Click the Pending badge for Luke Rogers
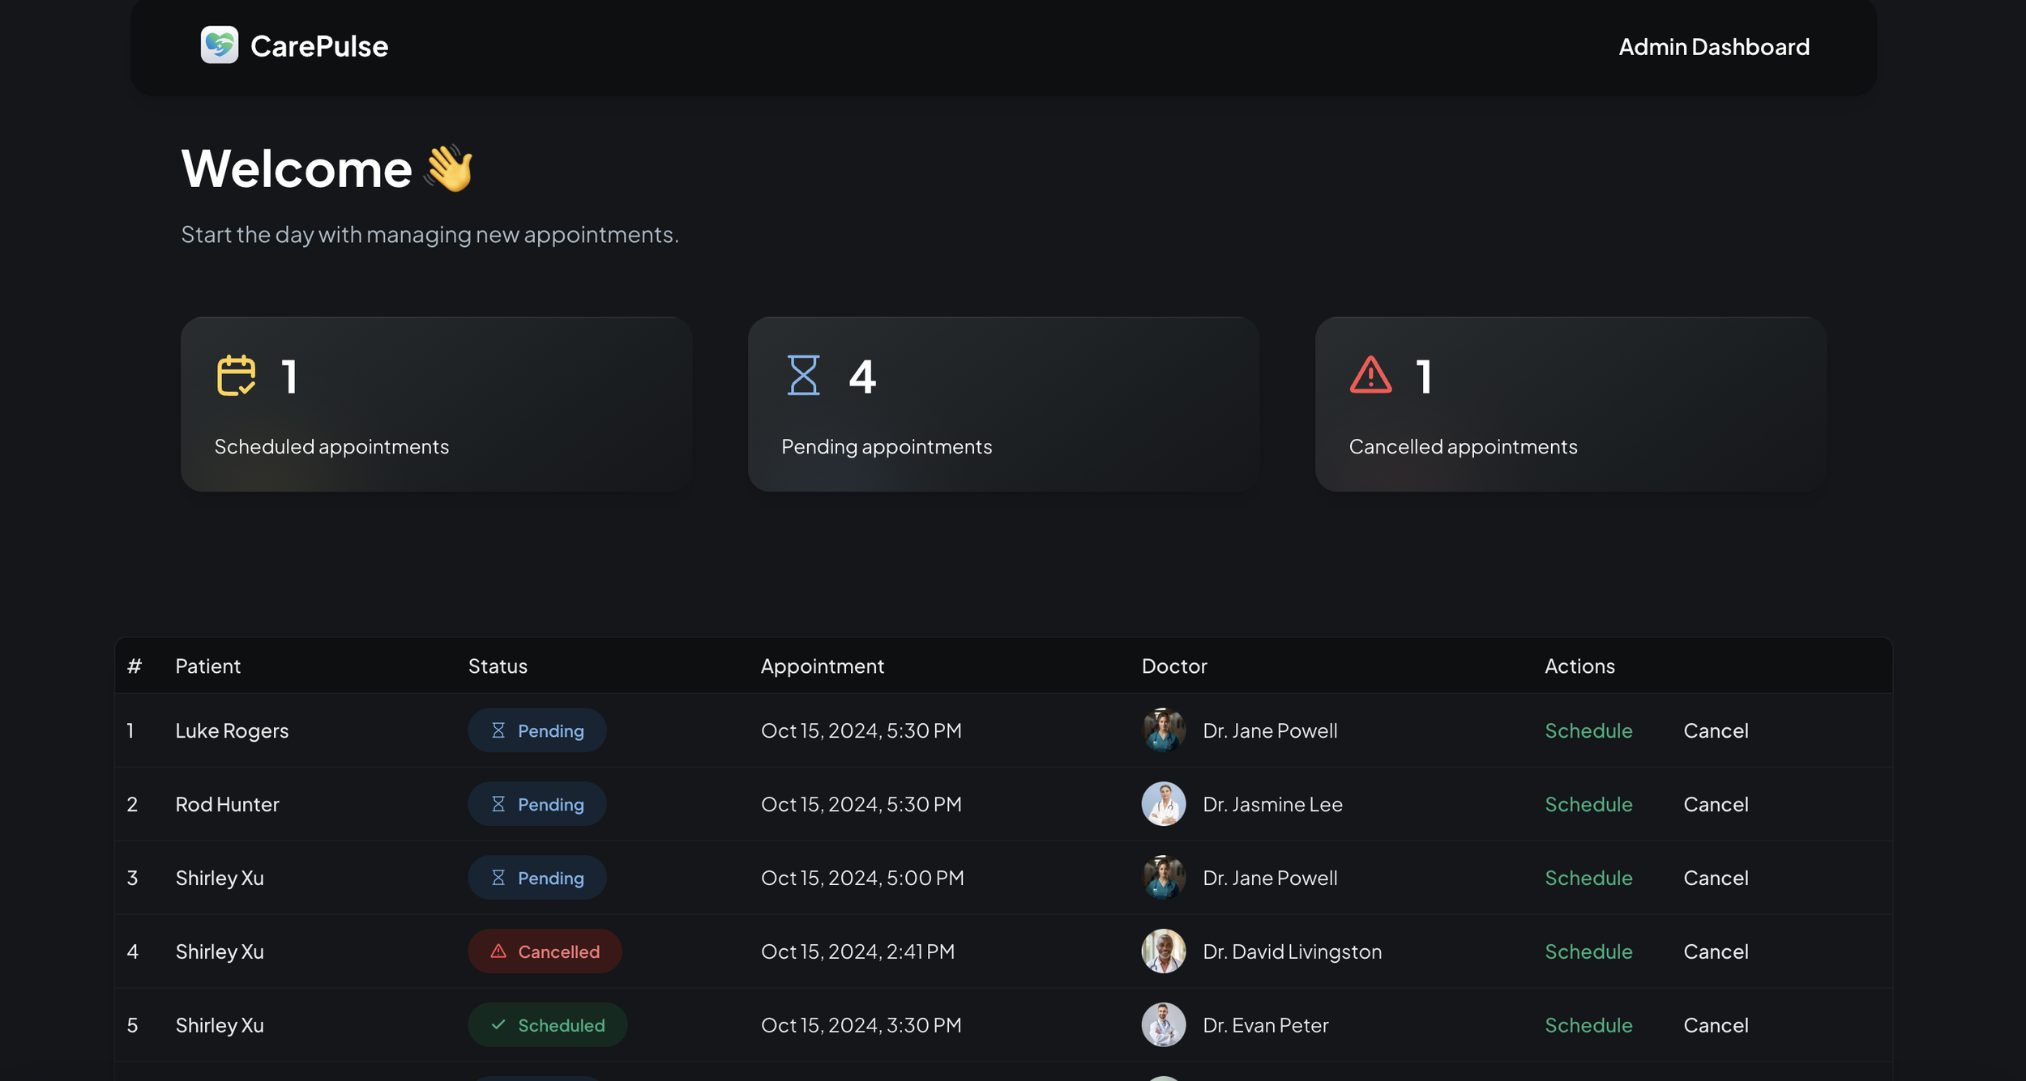The height and width of the screenshot is (1081, 2026). pos(536,730)
